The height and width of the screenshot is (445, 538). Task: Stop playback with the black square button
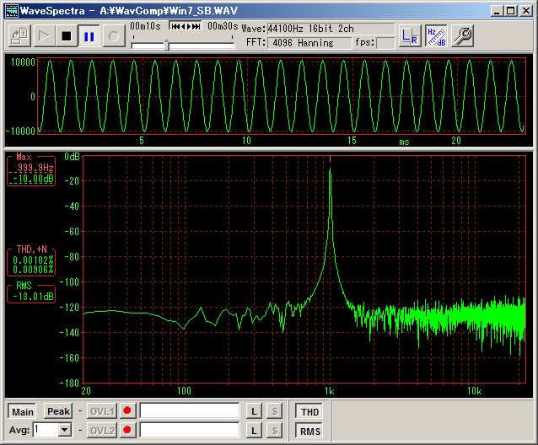(67, 35)
